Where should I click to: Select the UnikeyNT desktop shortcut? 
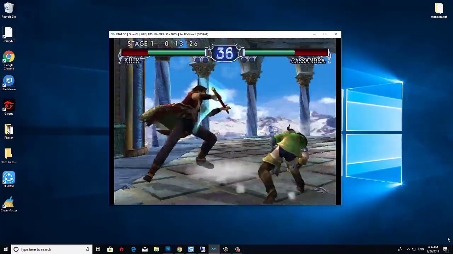(x=8, y=35)
